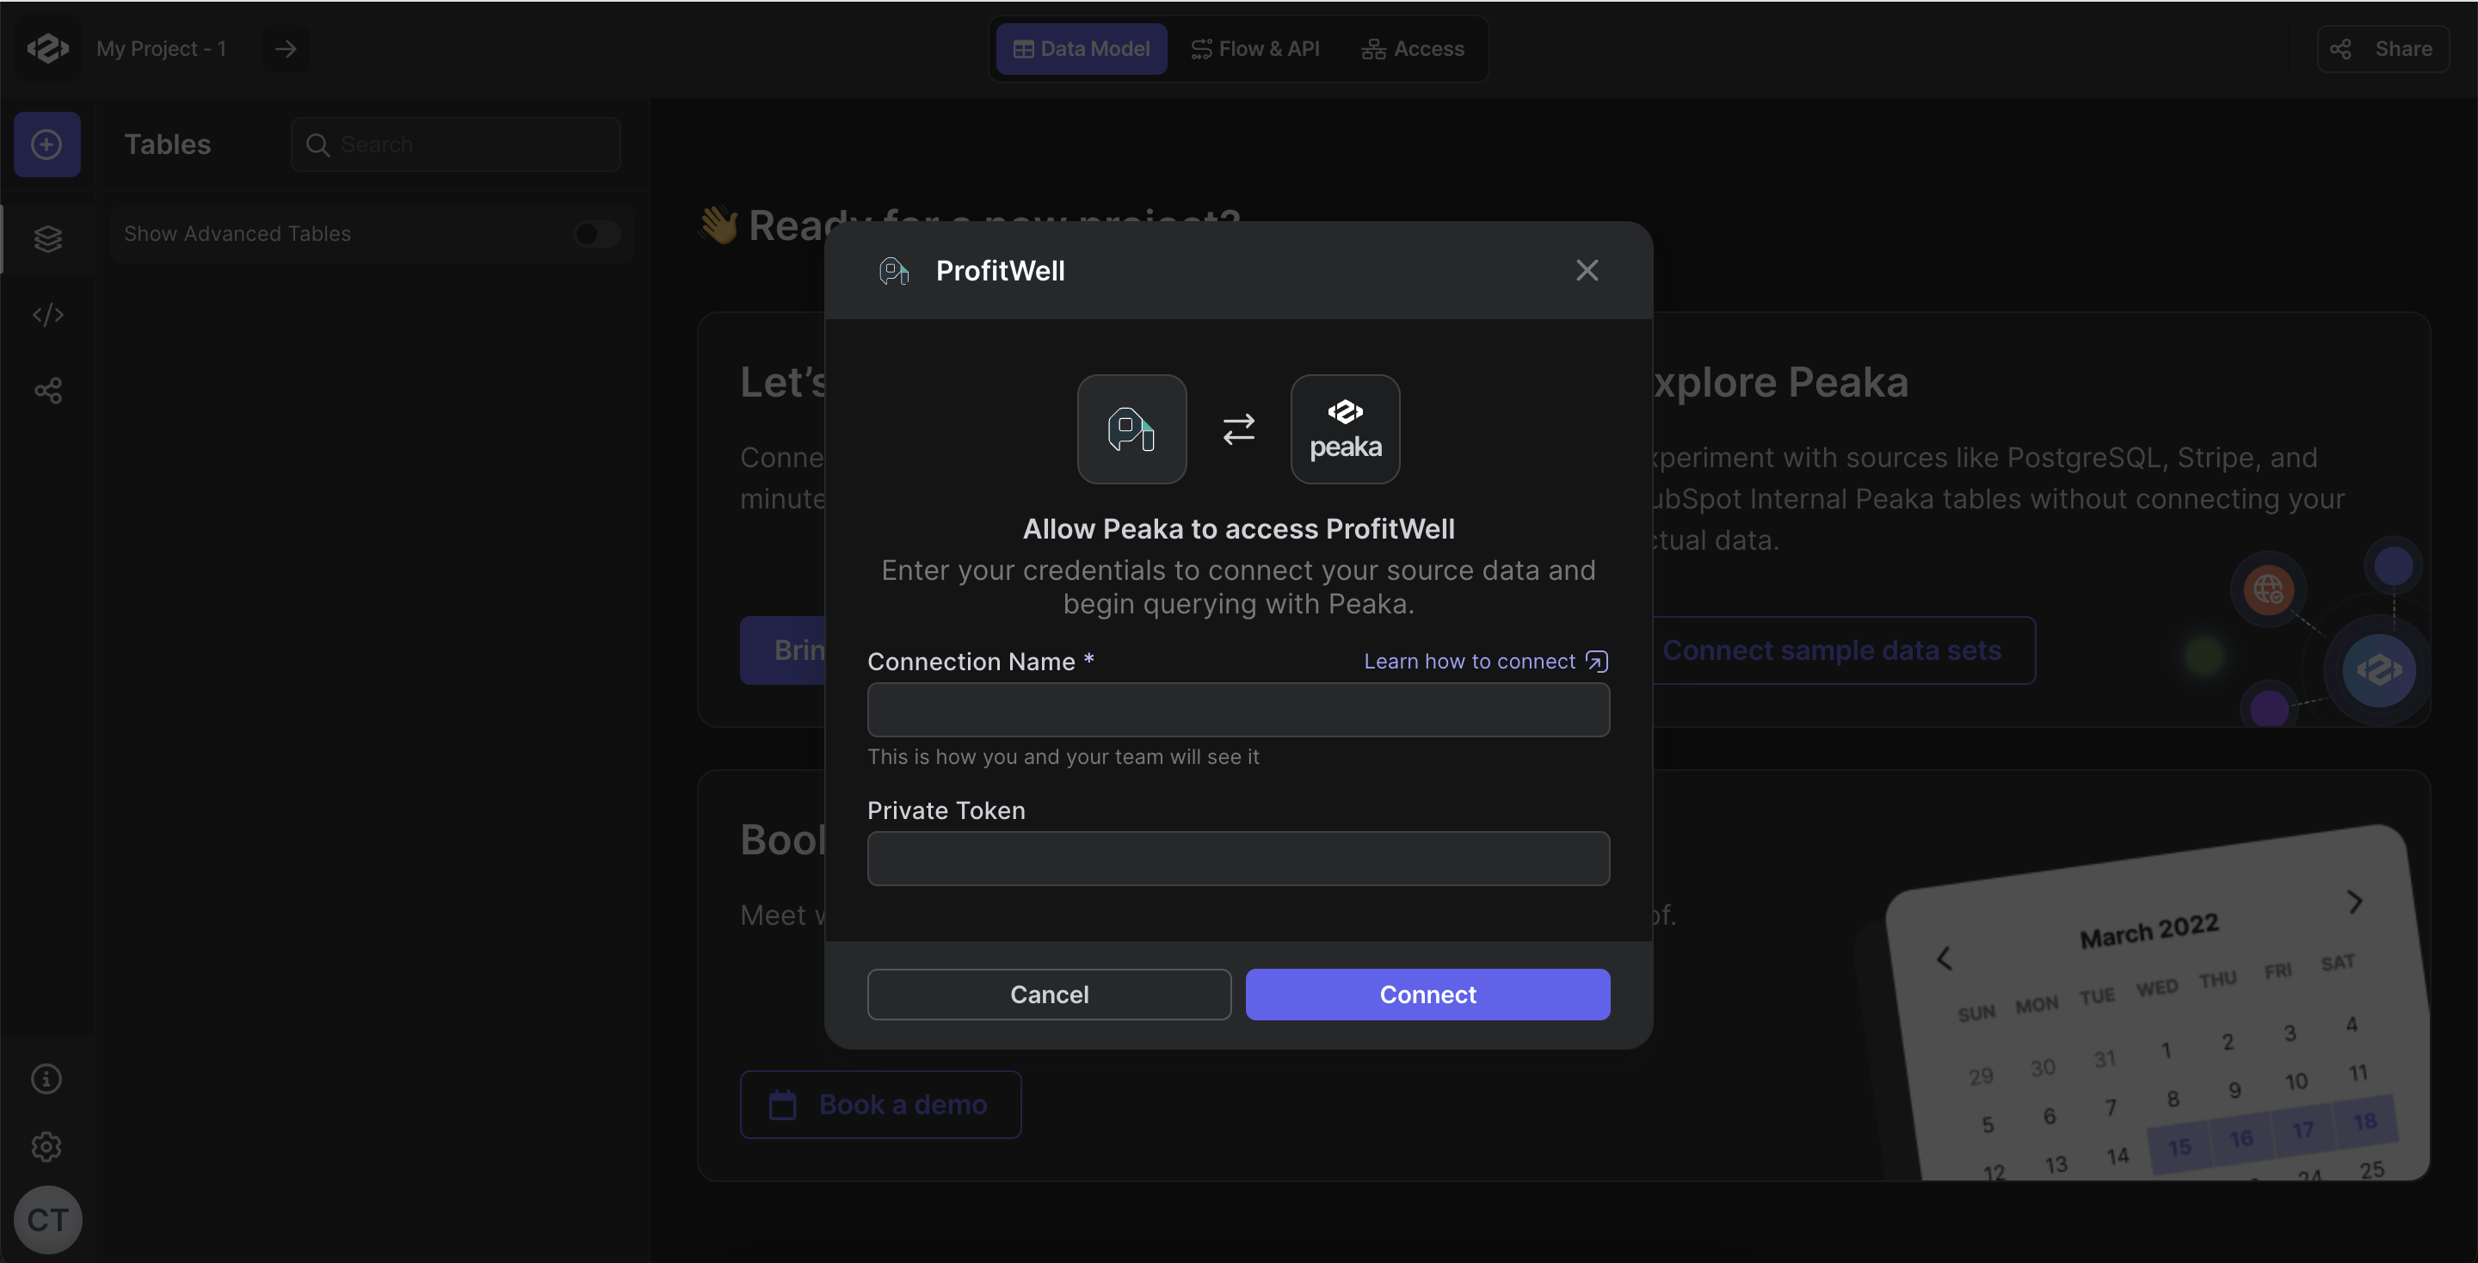Image resolution: width=2478 pixels, height=1263 pixels.
Task: Go to next month in calendar
Action: click(2355, 902)
